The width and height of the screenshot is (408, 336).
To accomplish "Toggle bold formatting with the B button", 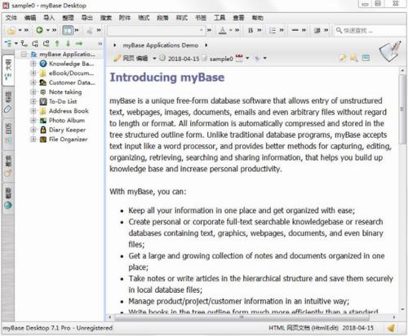I will [251, 30].
